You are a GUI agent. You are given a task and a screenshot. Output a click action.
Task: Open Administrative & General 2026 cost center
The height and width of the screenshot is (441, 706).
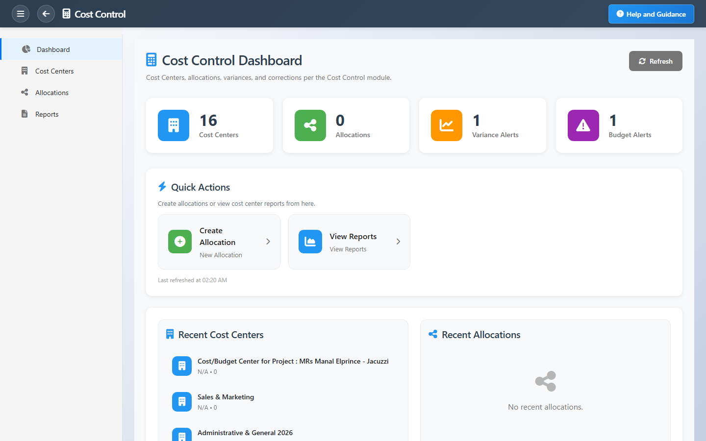pos(245,433)
